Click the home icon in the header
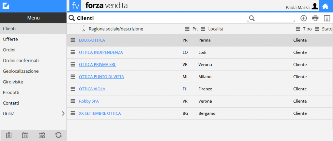This screenshot has height=141, width=333. (325, 6)
